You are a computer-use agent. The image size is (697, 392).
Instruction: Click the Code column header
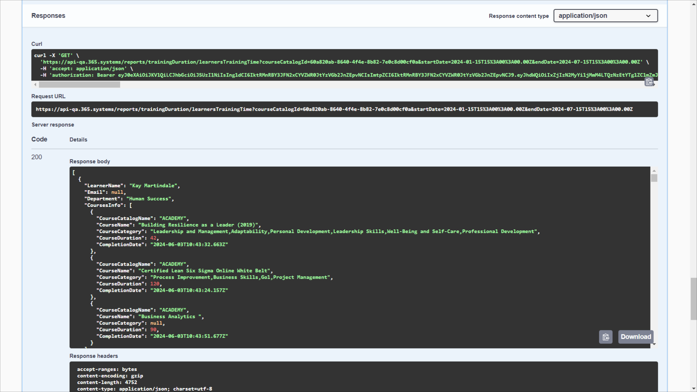(39, 139)
